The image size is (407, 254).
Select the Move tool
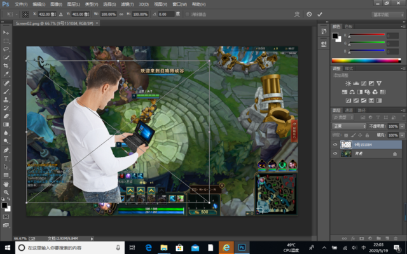point(6,32)
